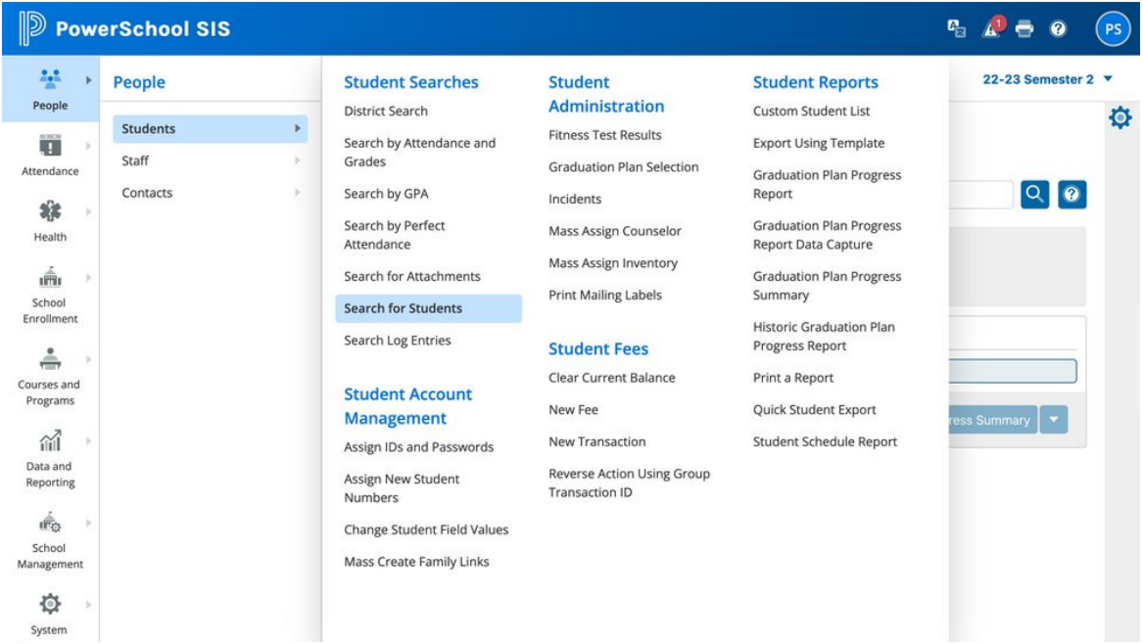Click the student search input field
Viewport: 1143px width, 644px height.
(x=981, y=195)
